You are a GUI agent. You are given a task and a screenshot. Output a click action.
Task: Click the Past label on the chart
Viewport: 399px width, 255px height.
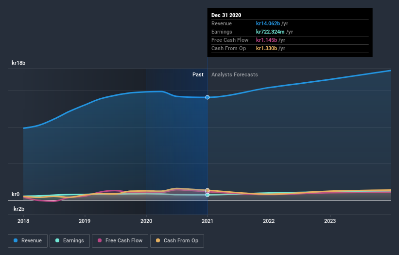coord(198,74)
